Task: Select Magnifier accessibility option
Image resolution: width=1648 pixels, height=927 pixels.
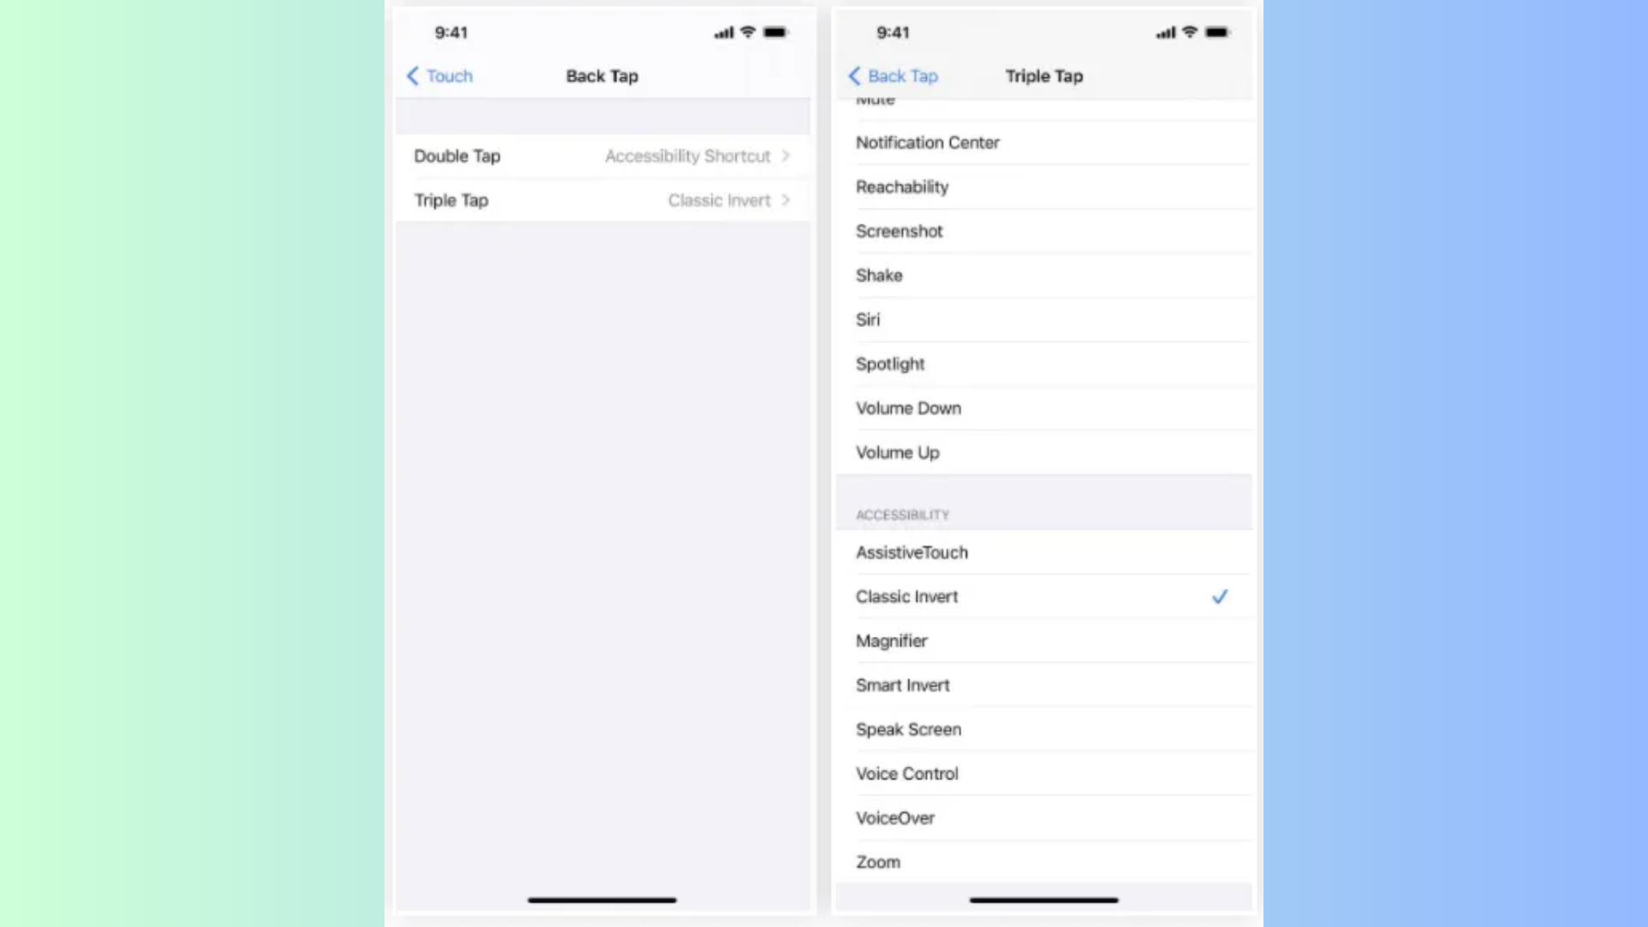Action: pos(891,639)
